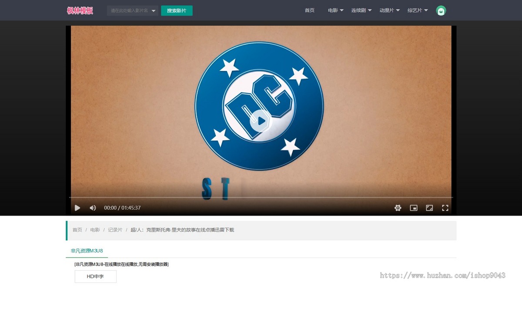Open the green user avatar icon
Image resolution: width=522 pixels, height=312 pixels.
tap(441, 10)
